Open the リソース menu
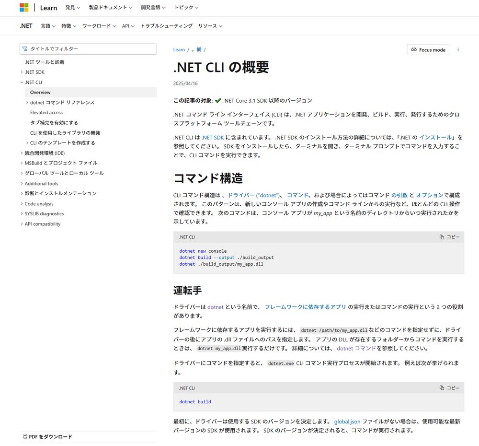The width and height of the screenshot is (479, 446). point(210,26)
